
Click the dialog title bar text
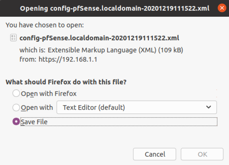coord(115,9)
